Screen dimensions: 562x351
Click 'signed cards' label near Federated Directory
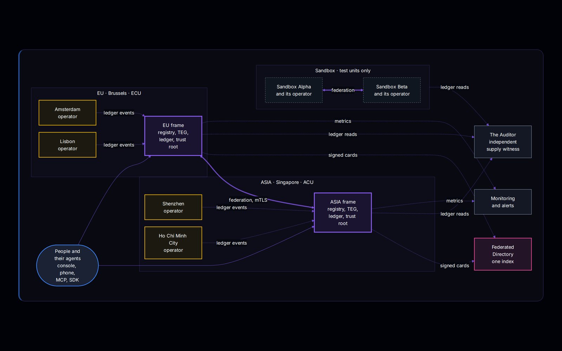pyautogui.click(x=455, y=265)
